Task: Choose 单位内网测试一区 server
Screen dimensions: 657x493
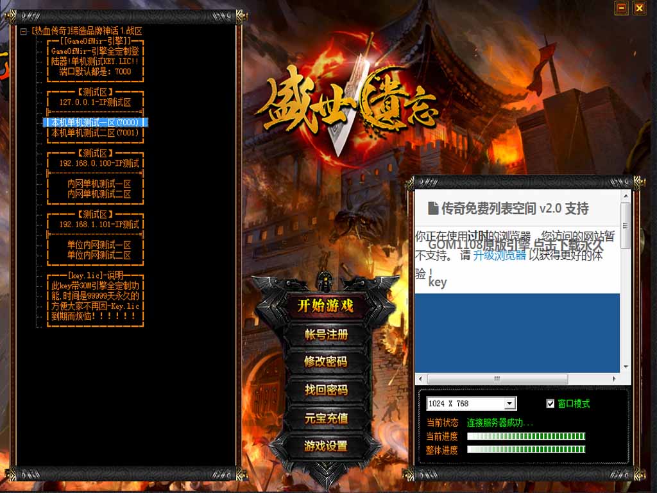Action: [x=99, y=245]
